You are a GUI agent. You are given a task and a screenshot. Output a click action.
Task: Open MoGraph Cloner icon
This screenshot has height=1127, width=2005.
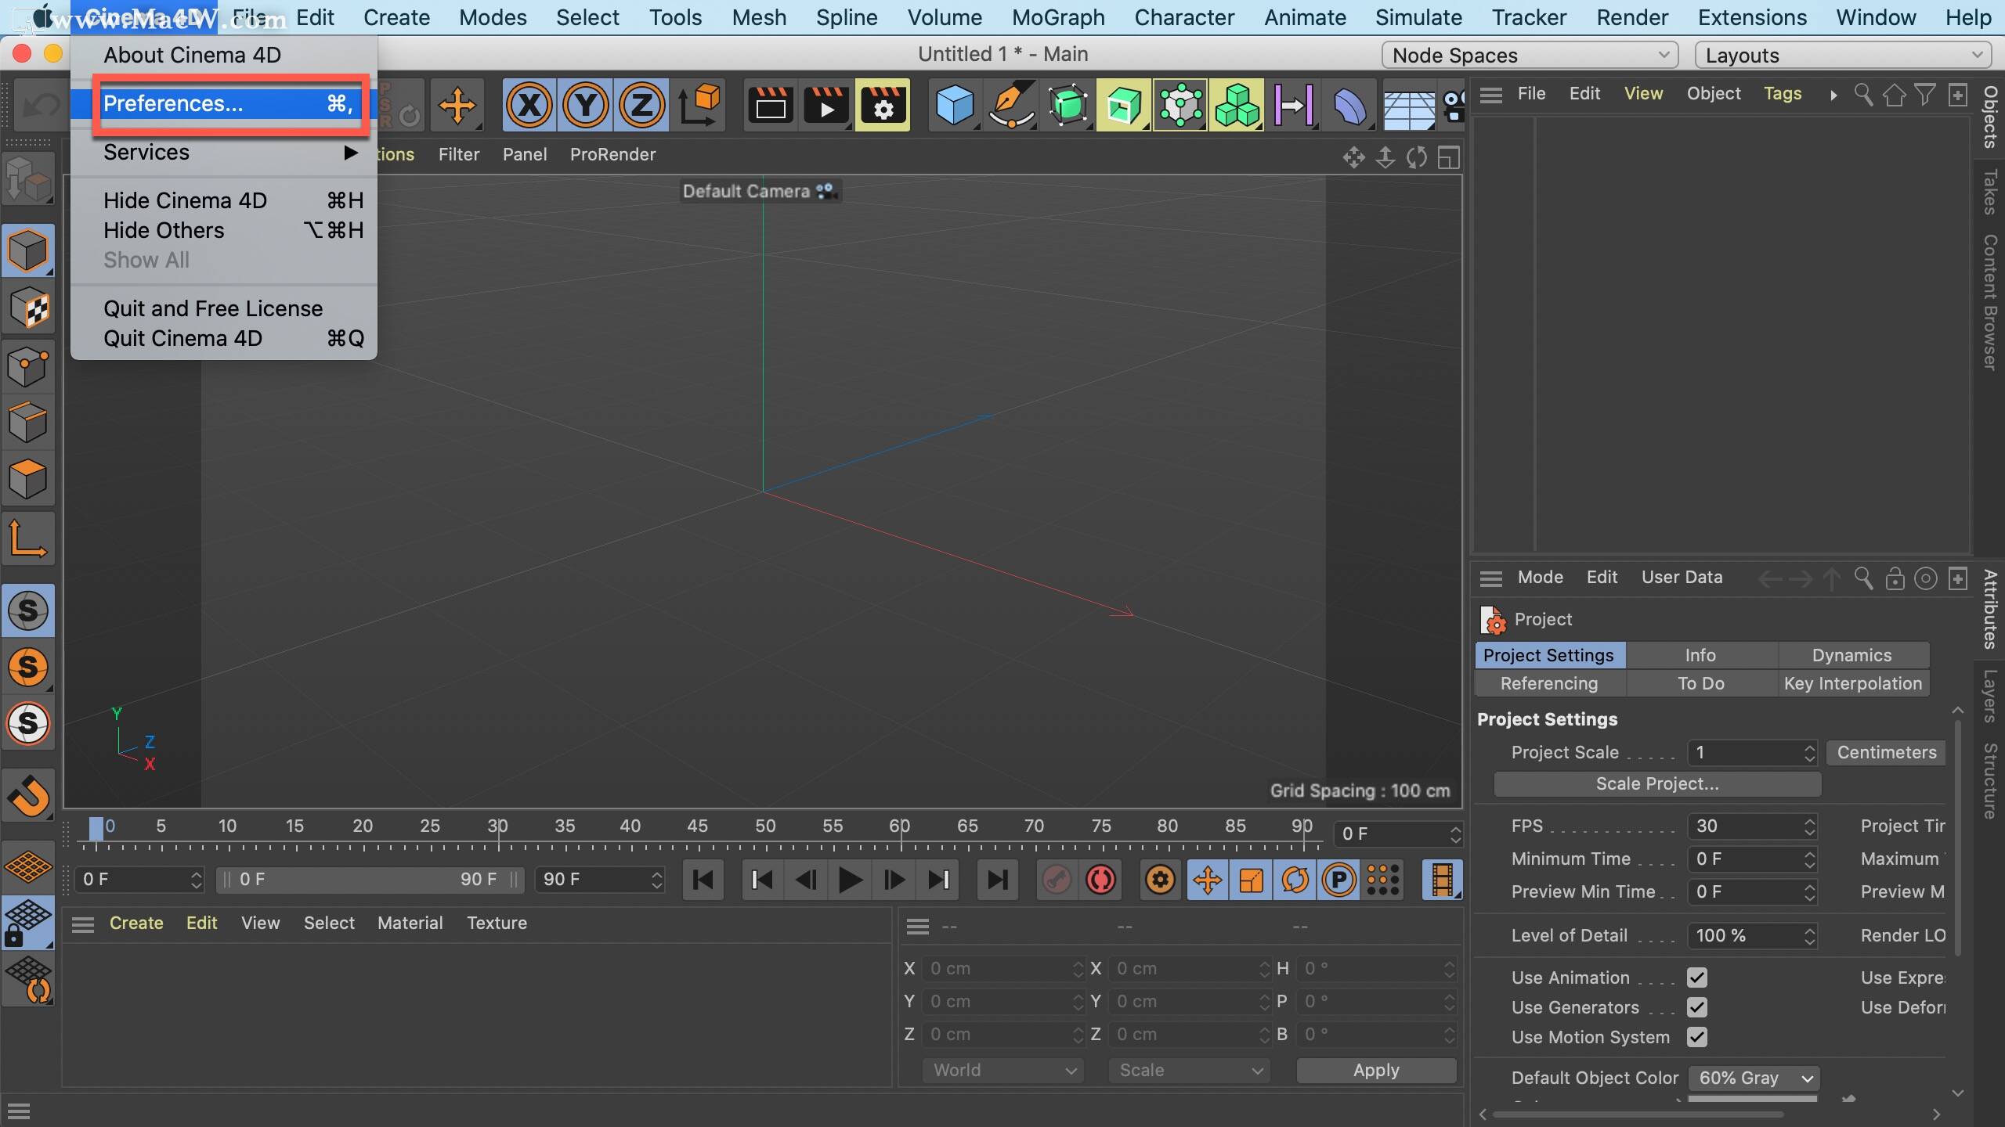[1180, 105]
